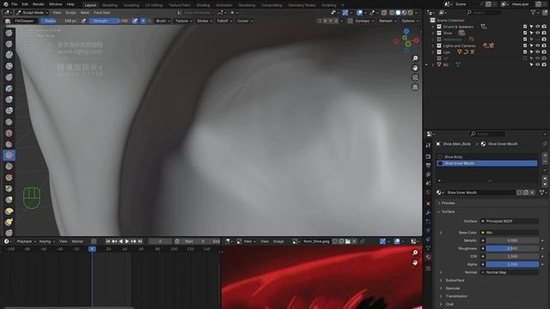Open the Brush settings dropdown
This screenshot has width=550, height=309.
click(162, 21)
